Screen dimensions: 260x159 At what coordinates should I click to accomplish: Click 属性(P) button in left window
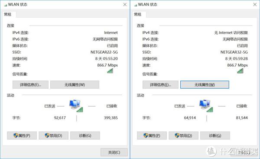point(22,136)
